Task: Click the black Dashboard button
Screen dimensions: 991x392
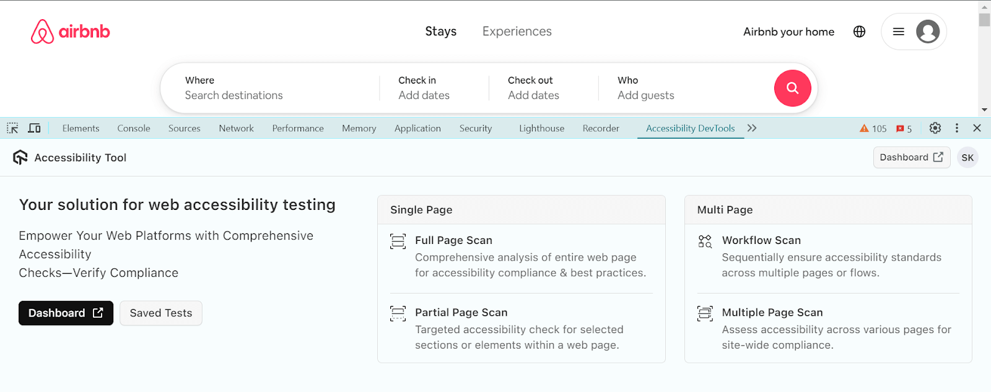Action: click(x=66, y=313)
